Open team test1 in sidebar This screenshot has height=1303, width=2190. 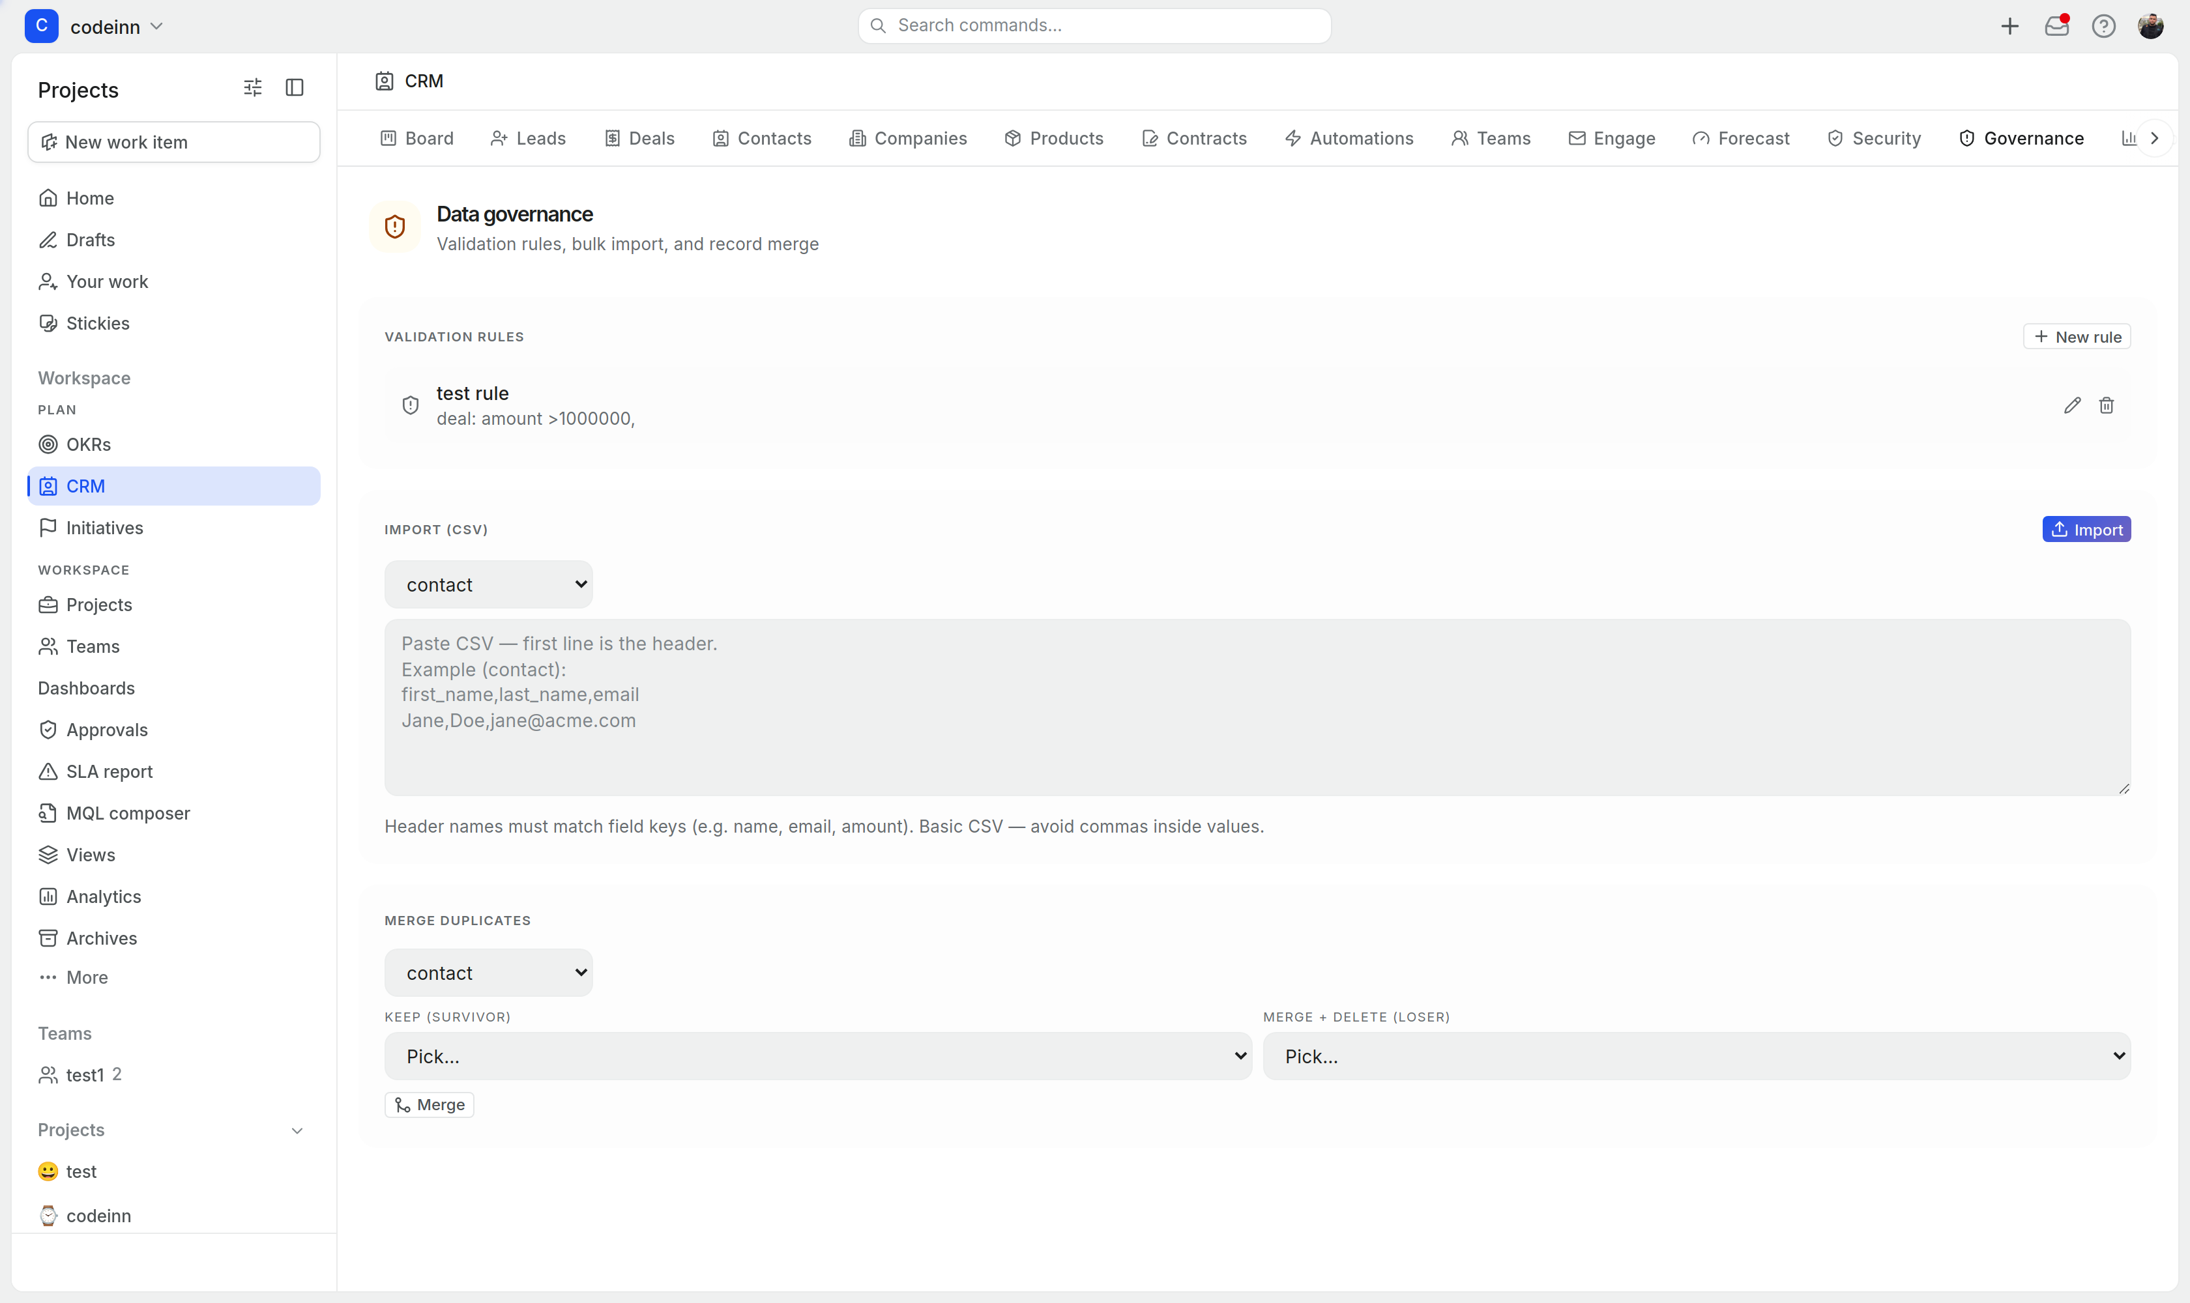pos(174,1075)
